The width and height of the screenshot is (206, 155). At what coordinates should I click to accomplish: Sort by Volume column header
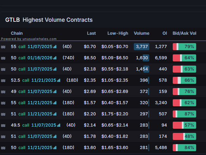point(142,33)
